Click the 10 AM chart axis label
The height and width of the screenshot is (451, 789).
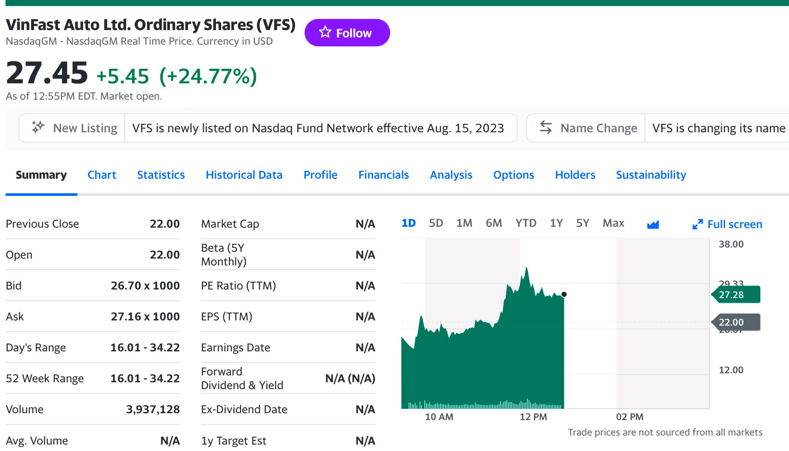[439, 417]
